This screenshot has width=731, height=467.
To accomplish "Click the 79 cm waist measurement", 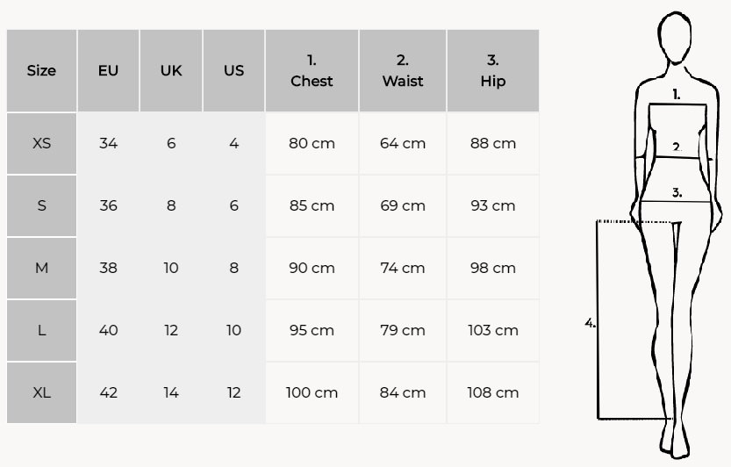I will coord(403,330).
